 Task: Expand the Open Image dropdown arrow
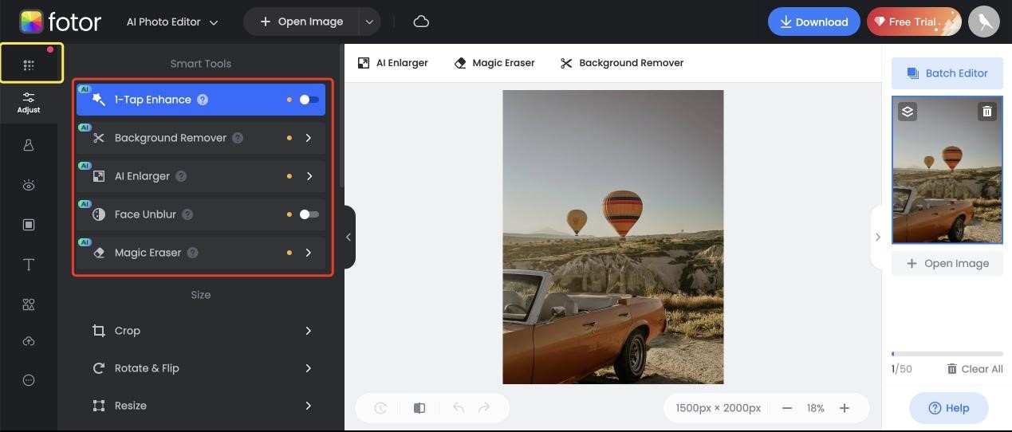(x=369, y=22)
